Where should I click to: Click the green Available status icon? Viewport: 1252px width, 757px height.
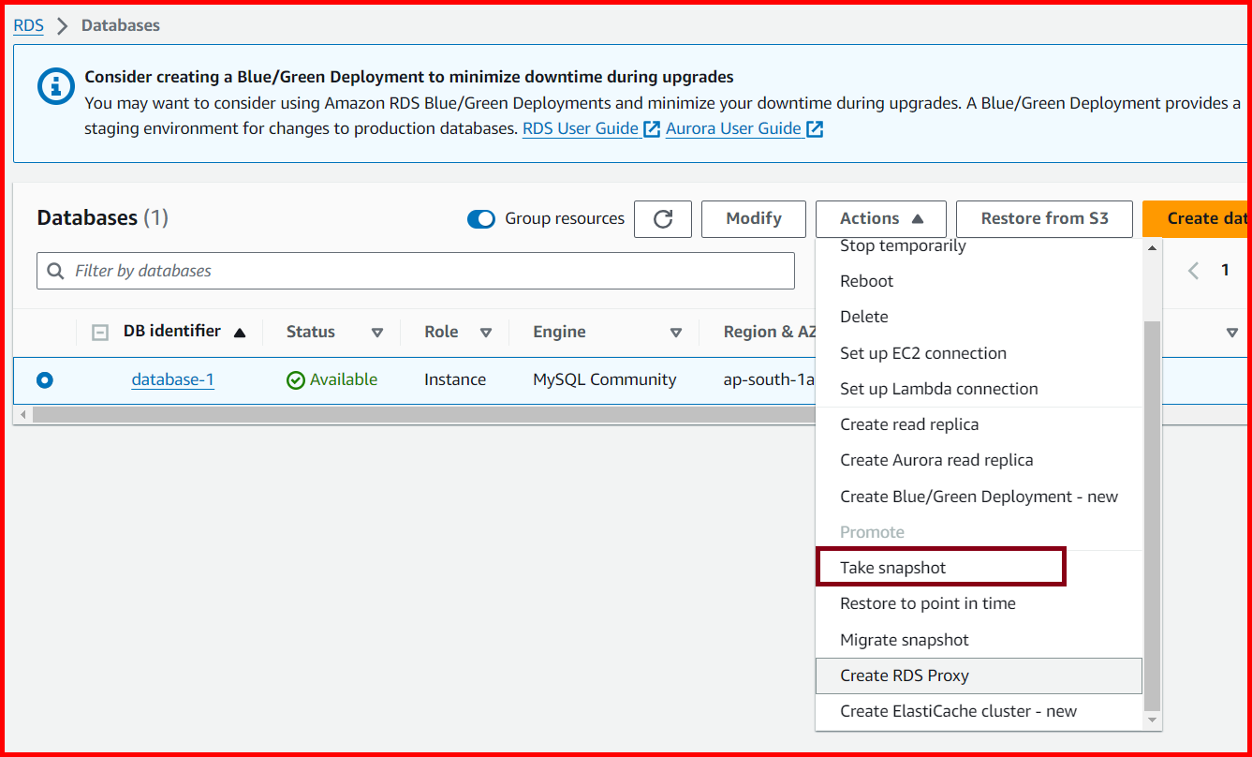click(296, 380)
